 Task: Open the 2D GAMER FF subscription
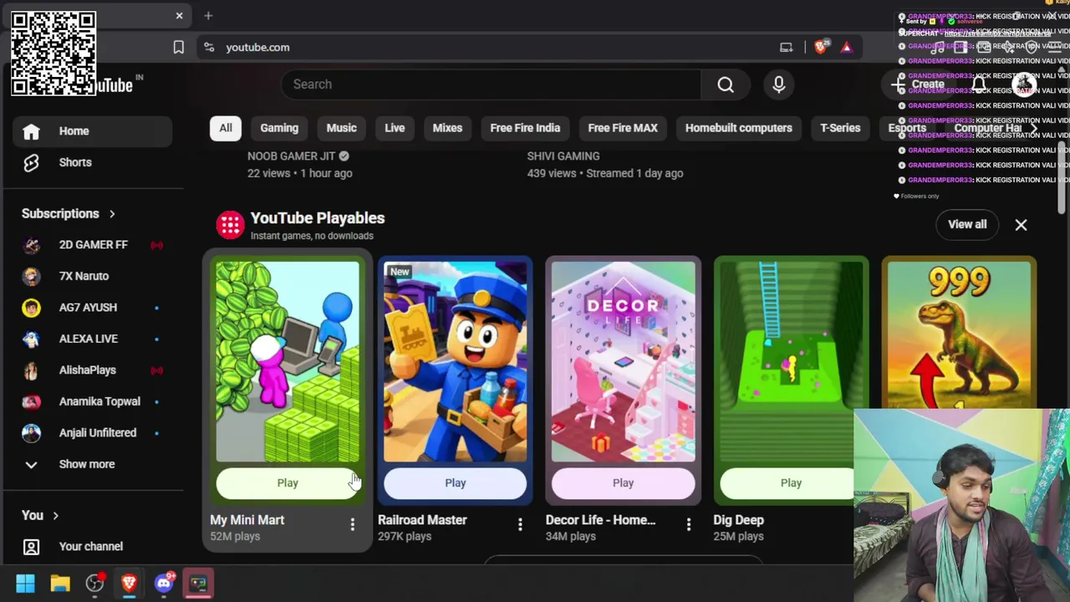92,245
